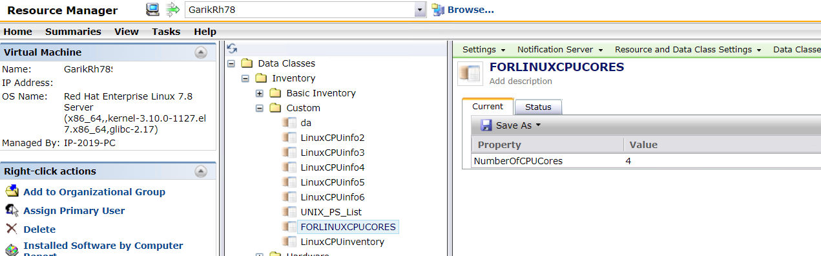Open the View menu
This screenshot has width=821, height=256.
127,31
